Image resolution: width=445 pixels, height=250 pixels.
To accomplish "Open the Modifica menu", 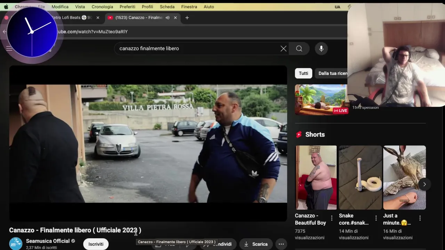I will pos(60,7).
